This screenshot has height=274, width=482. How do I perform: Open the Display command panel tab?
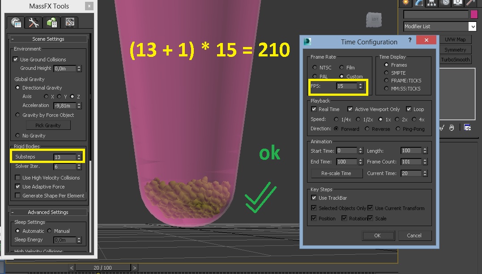coord(458,3)
